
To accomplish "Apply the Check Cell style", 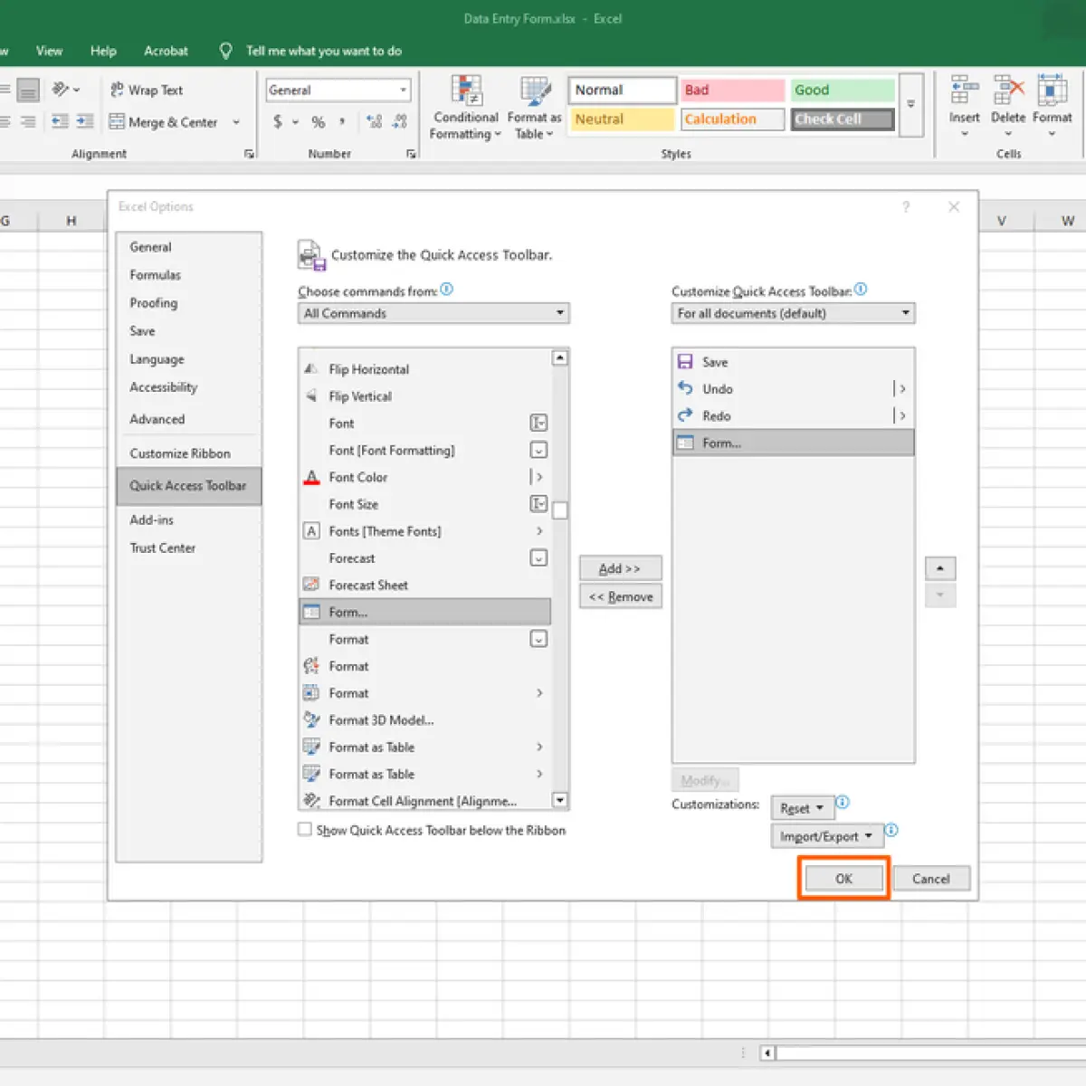I will [843, 119].
